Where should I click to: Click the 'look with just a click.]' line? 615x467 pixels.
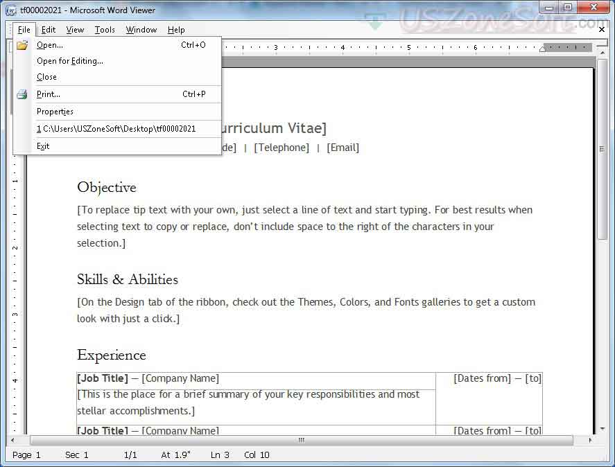128,319
